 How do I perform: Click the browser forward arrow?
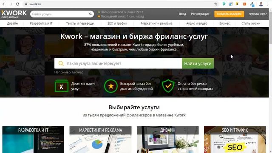(11, 4)
